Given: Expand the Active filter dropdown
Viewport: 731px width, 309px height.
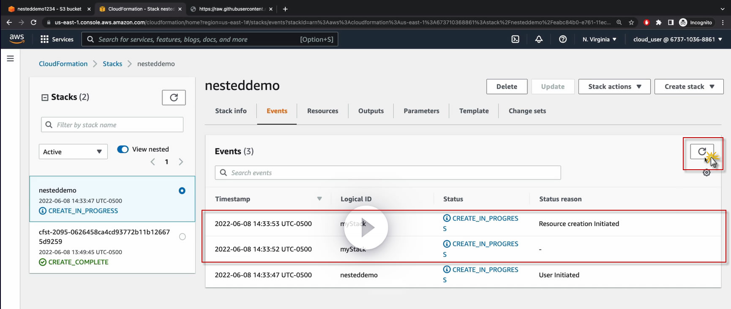Looking at the screenshot, I should [73, 152].
